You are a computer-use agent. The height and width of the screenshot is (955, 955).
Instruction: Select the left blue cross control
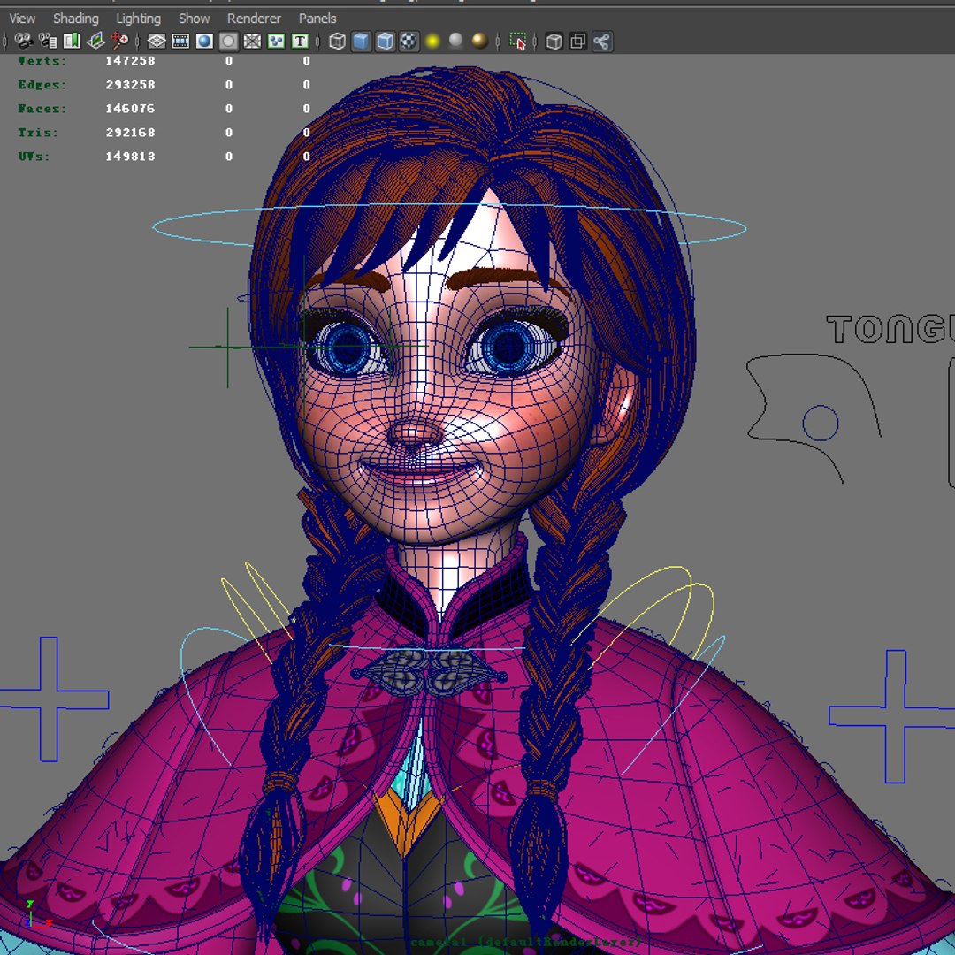pos(49,699)
